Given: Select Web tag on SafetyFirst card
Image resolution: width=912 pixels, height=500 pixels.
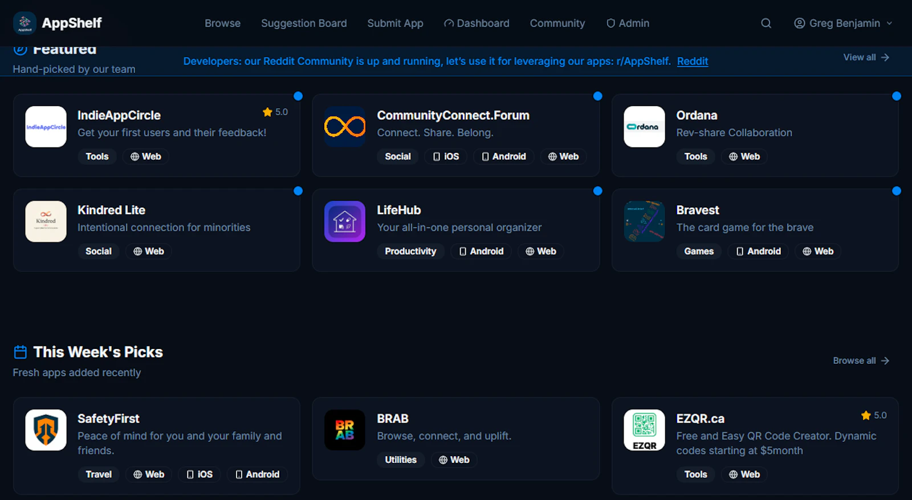Looking at the screenshot, I should (149, 474).
